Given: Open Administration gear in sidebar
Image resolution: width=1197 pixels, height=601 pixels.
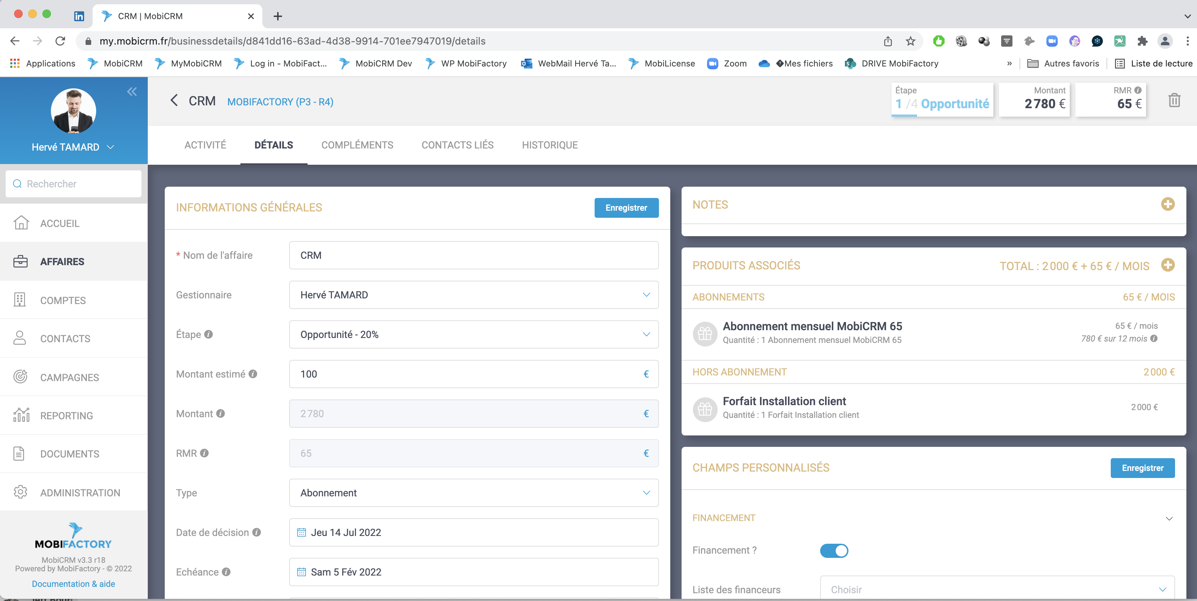Looking at the screenshot, I should (21, 492).
